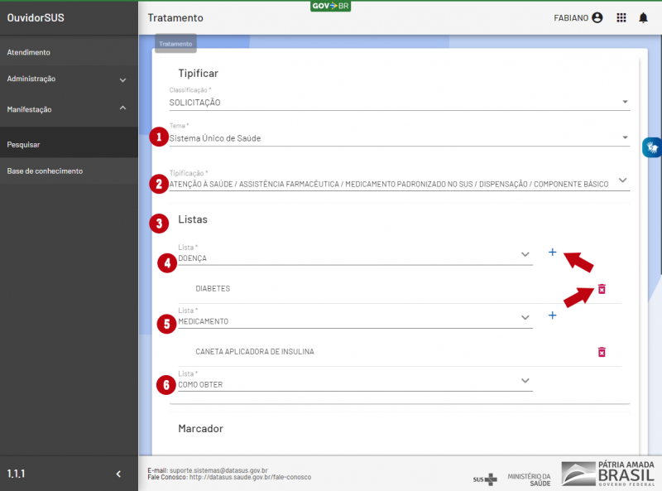Open Base de conhecimento sidebar item
This screenshot has height=491, width=662.
pos(45,171)
